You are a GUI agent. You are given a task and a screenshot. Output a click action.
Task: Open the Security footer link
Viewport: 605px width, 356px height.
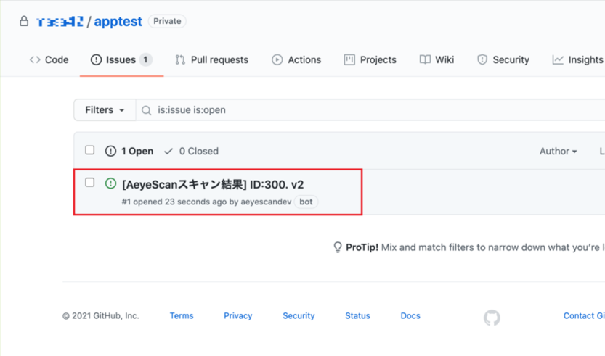coord(299,316)
